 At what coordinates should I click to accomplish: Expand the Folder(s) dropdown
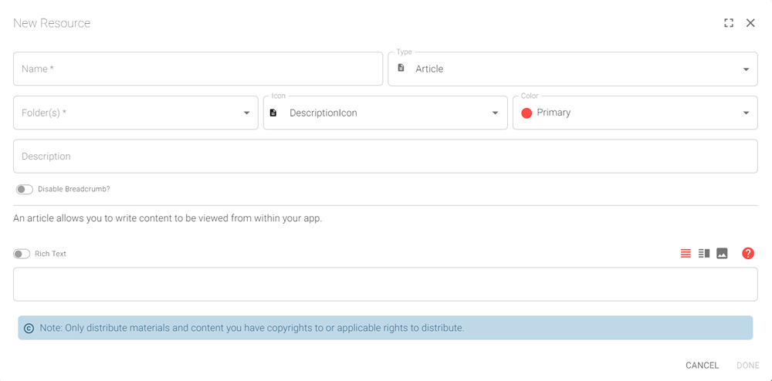[x=246, y=113]
